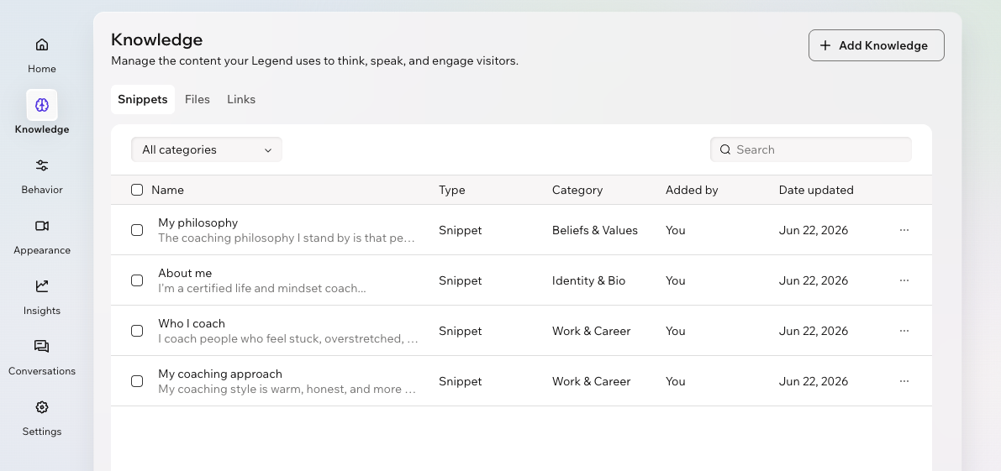
Task: Open the Who I coach snippet title
Action: pos(192,323)
